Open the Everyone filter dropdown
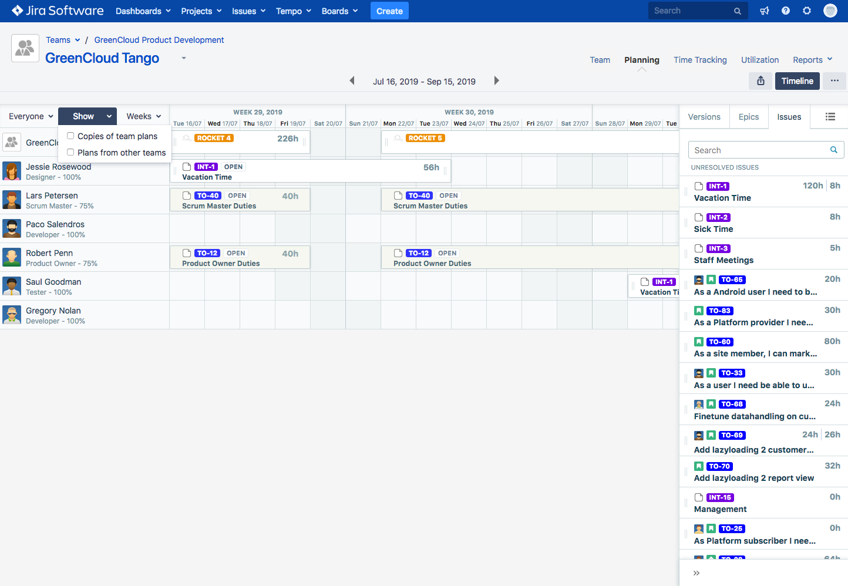This screenshot has height=586, width=848. (28, 116)
